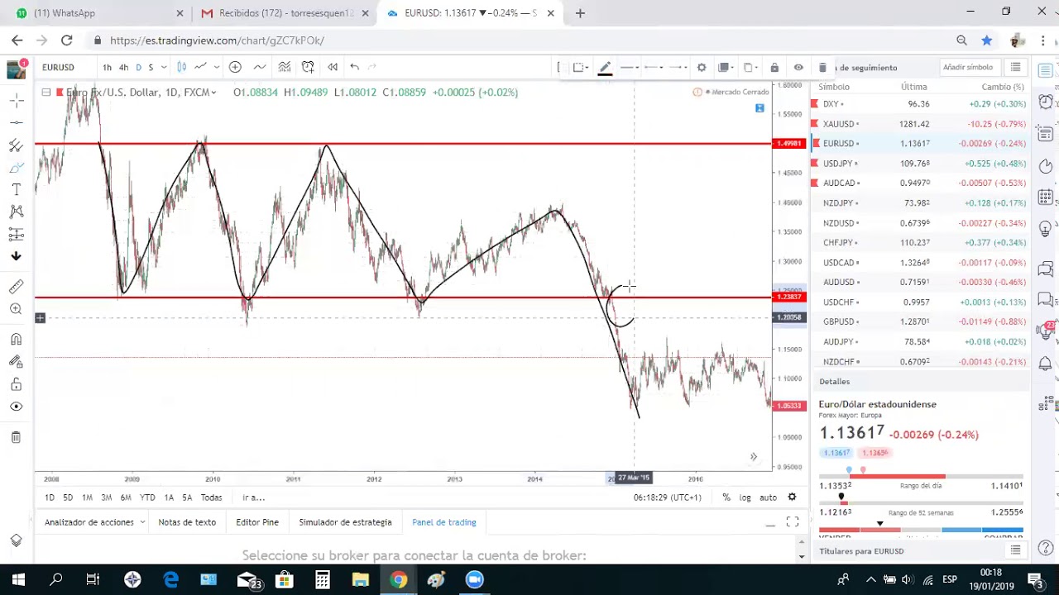Set chart range to 6M
This screenshot has height=595, width=1059.
[x=126, y=497]
